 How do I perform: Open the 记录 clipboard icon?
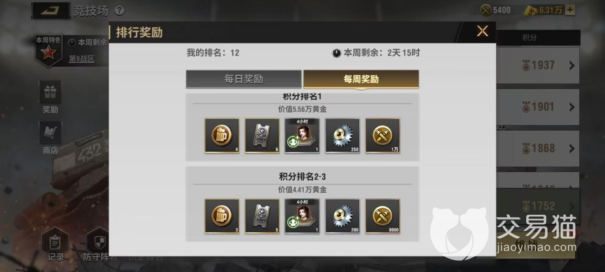55,245
